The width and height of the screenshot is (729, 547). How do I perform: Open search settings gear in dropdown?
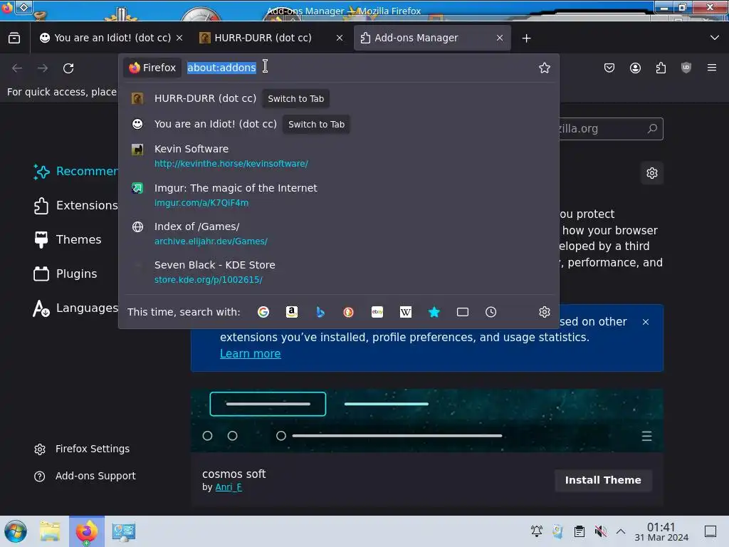(545, 312)
